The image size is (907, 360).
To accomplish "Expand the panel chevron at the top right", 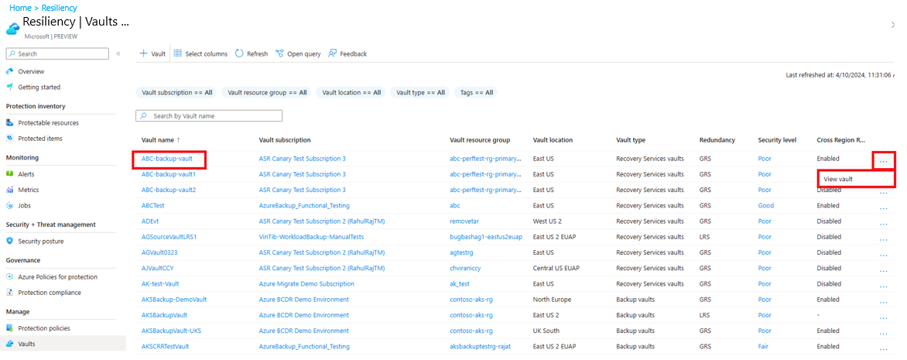I will tap(892, 24).
